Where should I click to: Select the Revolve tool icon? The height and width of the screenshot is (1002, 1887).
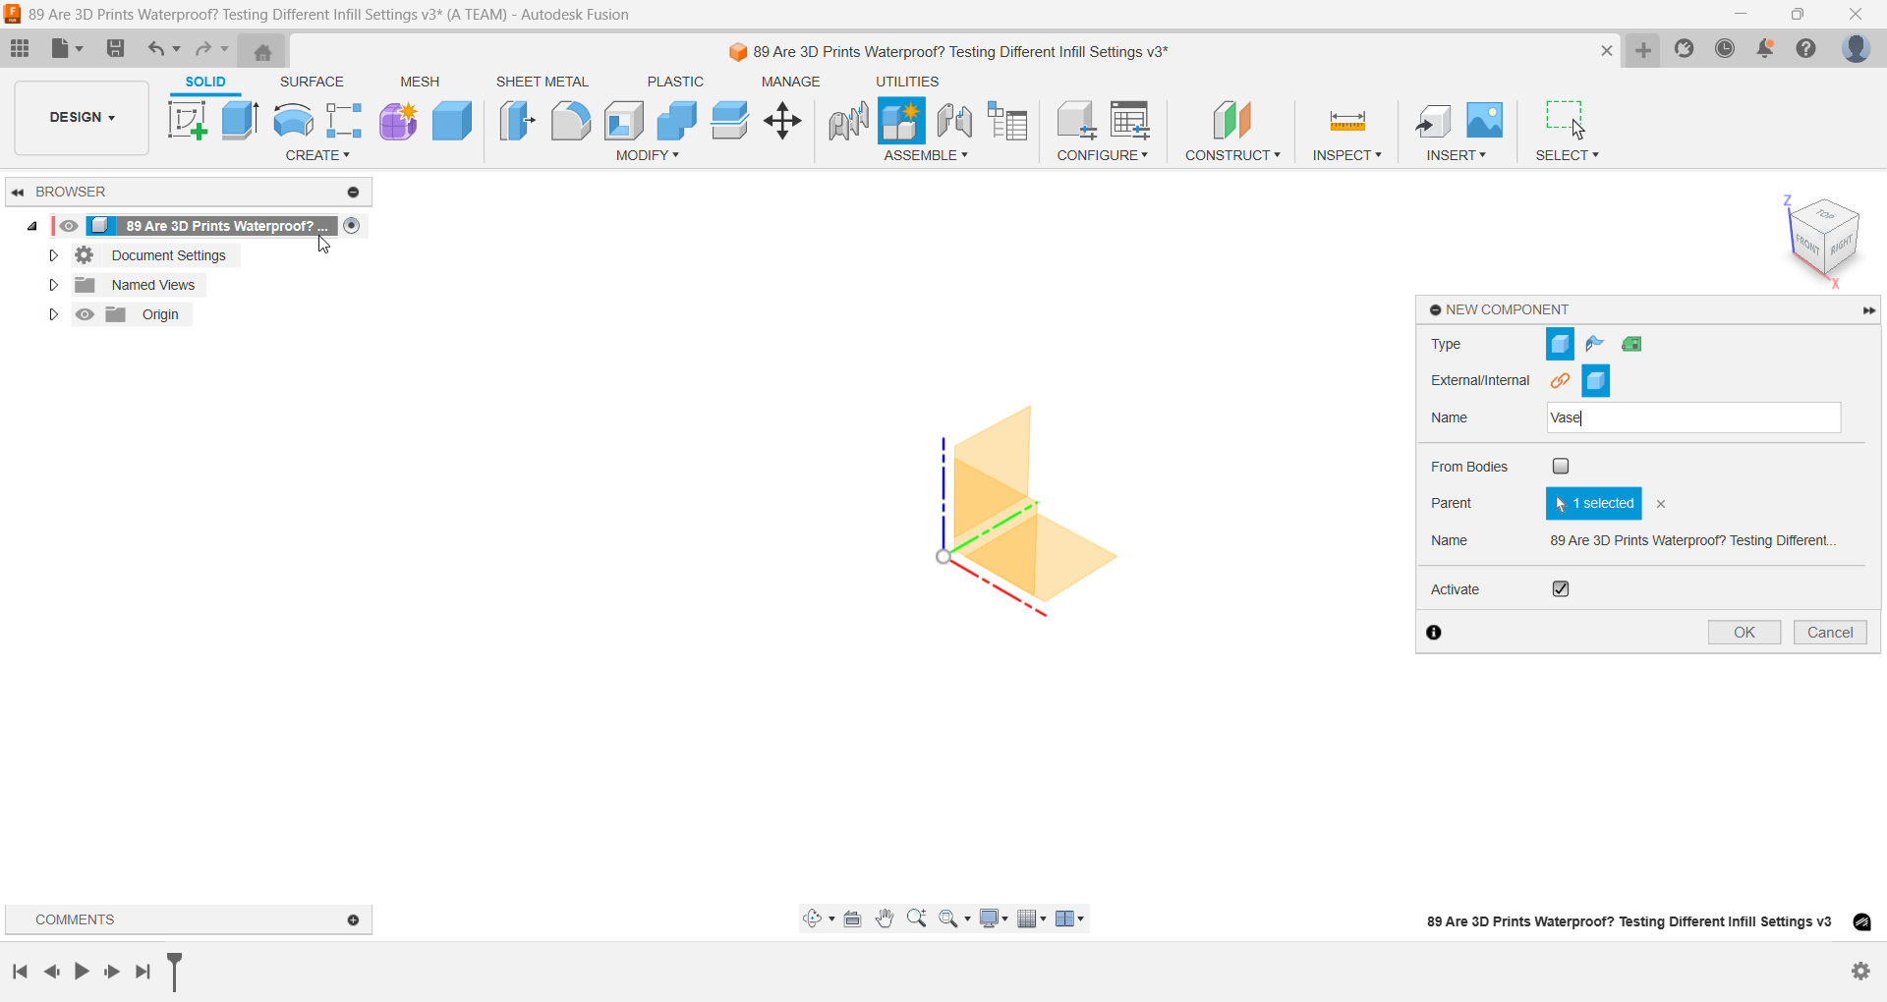(x=293, y=121)
